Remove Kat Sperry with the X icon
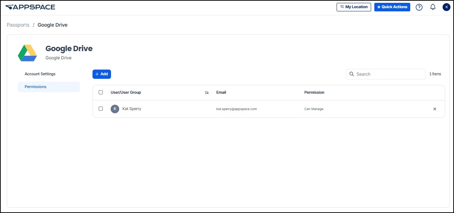 (x=434, y=109)
